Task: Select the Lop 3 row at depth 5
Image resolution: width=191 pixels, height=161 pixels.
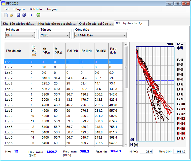Action: [63, 89]
